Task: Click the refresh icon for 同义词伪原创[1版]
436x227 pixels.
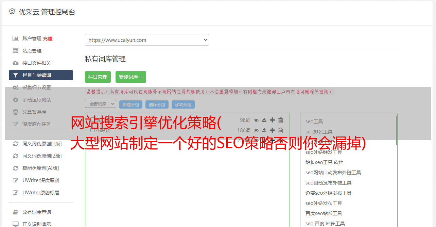Action: point(16,144)
